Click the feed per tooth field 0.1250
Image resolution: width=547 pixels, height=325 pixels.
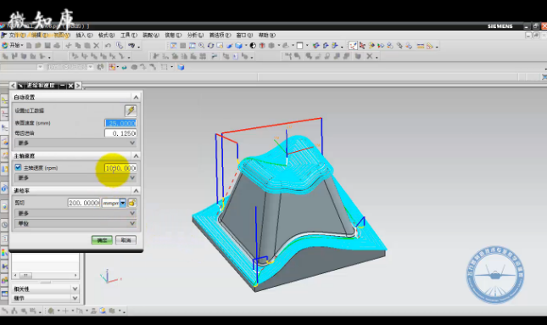coord(120,133)
